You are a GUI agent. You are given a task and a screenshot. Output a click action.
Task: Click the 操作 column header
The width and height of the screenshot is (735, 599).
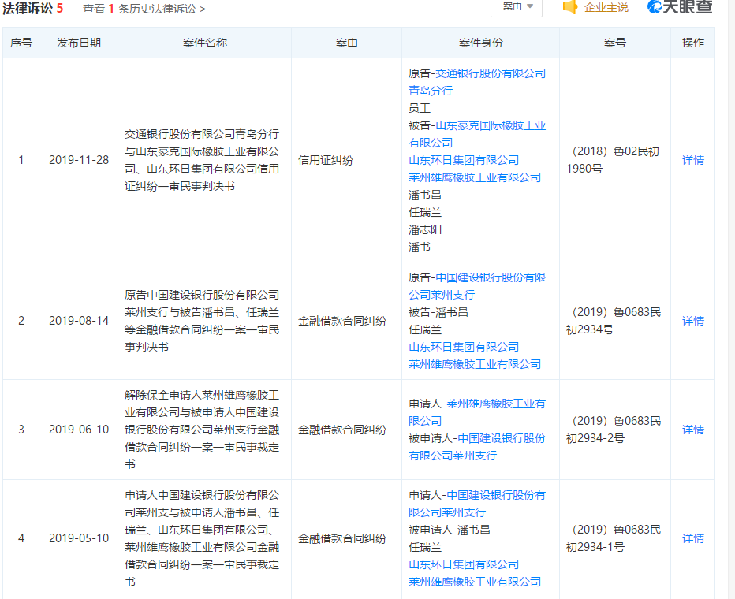tap(693, 43)
